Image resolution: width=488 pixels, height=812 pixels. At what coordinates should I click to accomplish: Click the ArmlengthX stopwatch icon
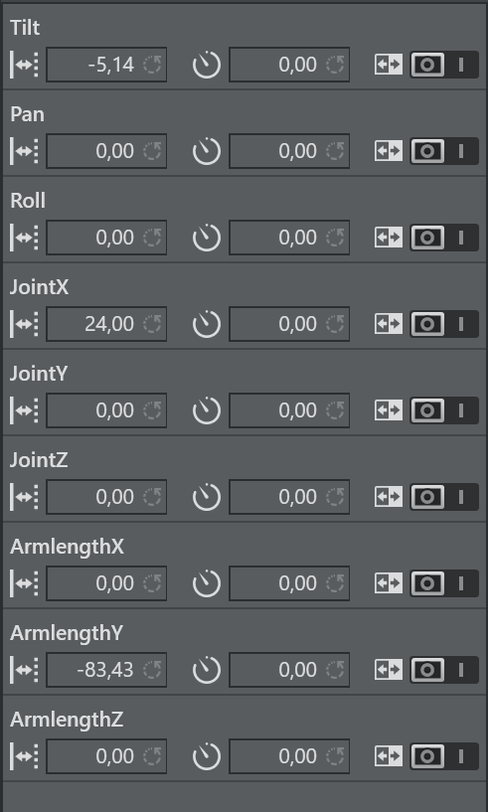point(207,583)
